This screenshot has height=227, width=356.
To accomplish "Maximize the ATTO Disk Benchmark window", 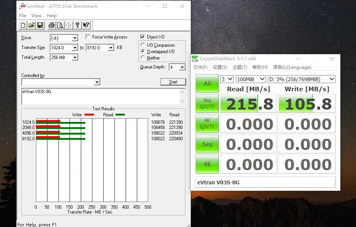I will [165, 6].
